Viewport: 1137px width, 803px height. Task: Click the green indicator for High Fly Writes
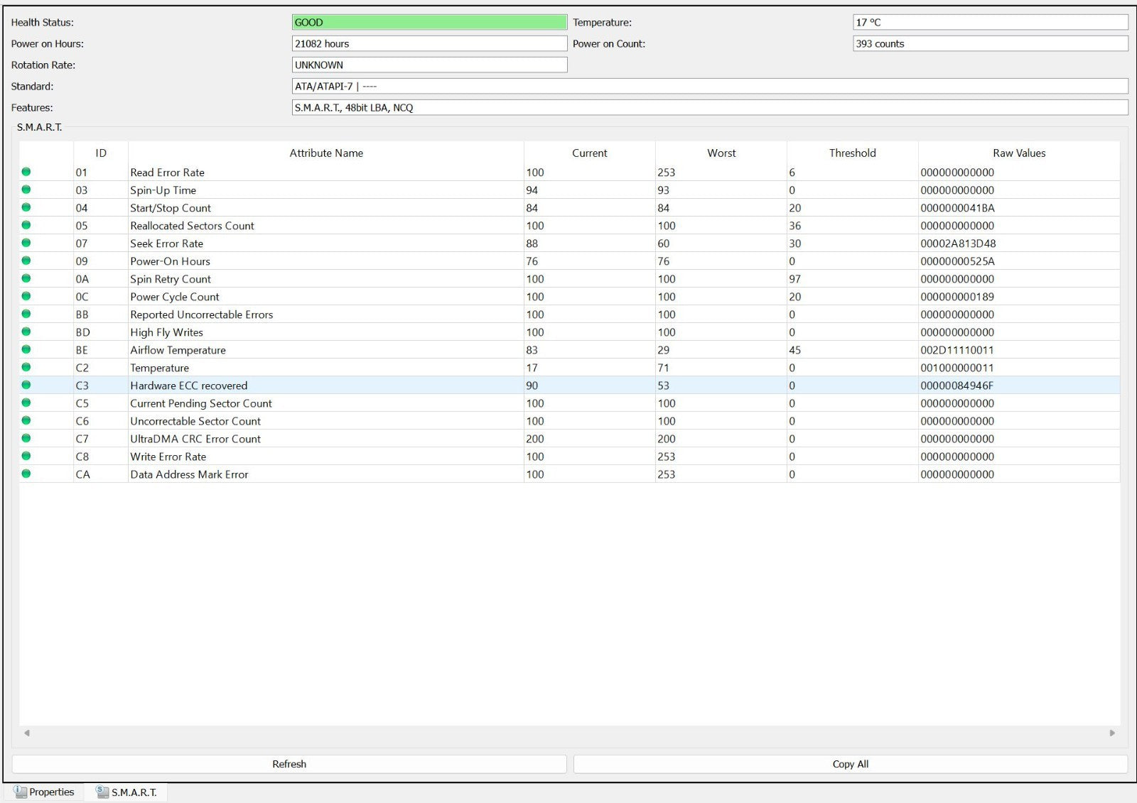(26, 332)
